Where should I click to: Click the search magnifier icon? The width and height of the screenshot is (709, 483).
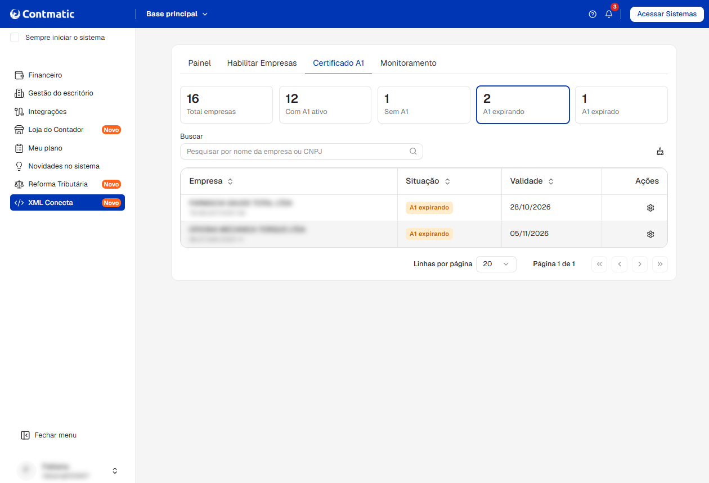coord(413,151)
